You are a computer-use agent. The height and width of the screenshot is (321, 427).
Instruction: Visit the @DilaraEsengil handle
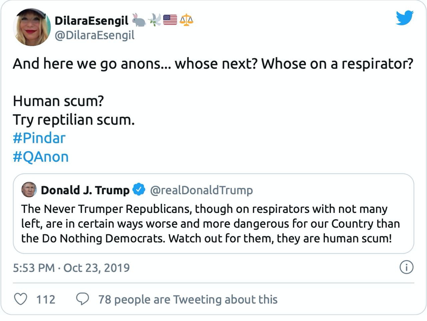[94, 35]
